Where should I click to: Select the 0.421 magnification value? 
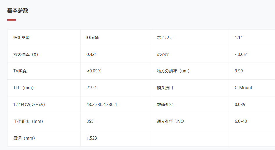91,54
